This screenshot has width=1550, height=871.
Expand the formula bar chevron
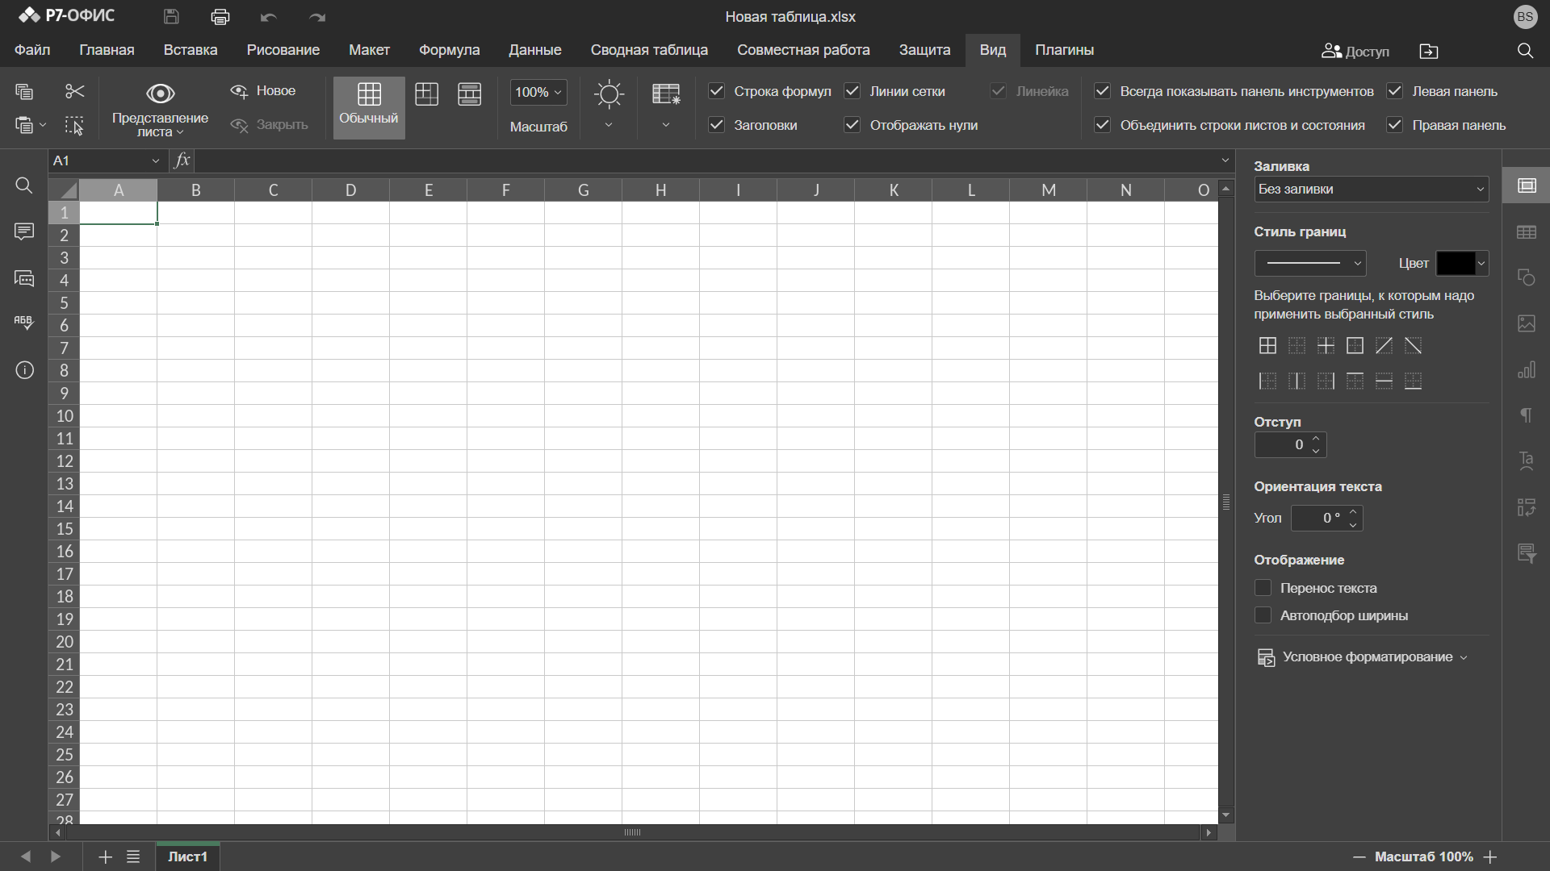(1225, 160)
